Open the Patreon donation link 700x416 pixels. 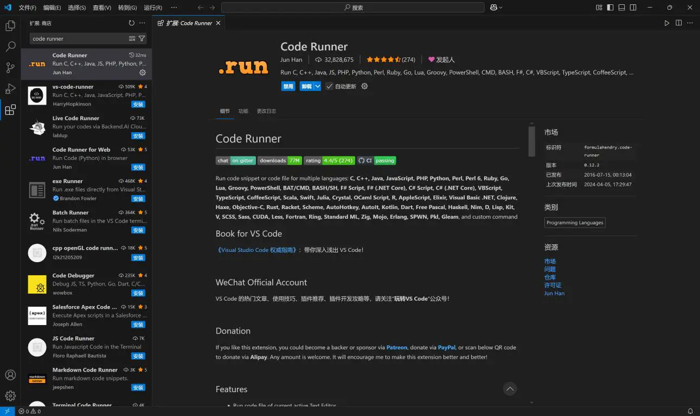[x=396, y=347]
